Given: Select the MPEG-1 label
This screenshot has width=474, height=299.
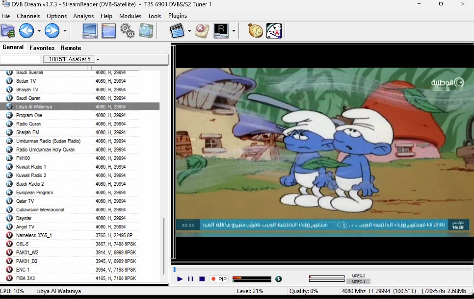Looking at the screenshot, I should 358,282.
